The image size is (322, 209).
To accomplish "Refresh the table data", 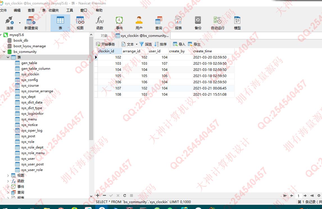I will coord(125,195).
